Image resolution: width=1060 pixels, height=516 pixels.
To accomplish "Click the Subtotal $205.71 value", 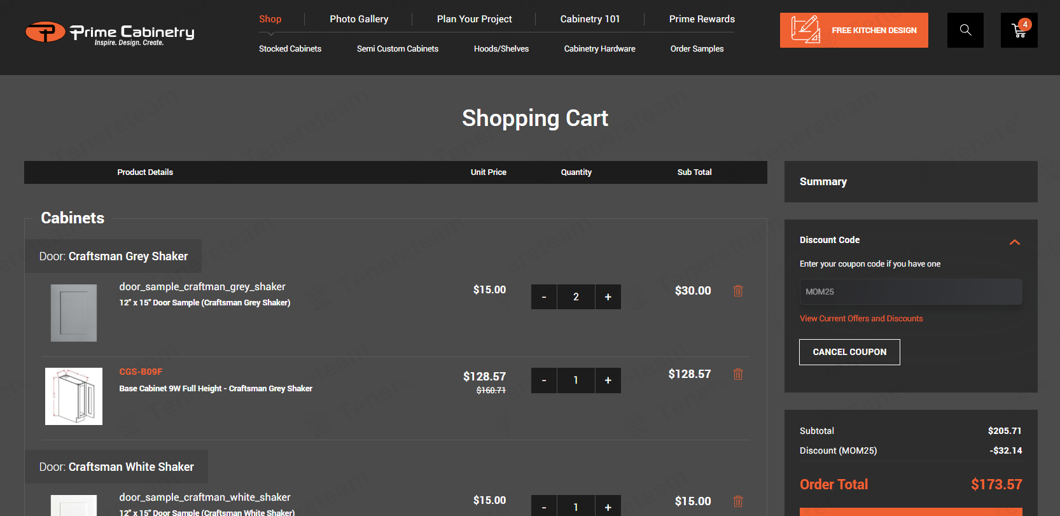I will tap(1005, 431).
